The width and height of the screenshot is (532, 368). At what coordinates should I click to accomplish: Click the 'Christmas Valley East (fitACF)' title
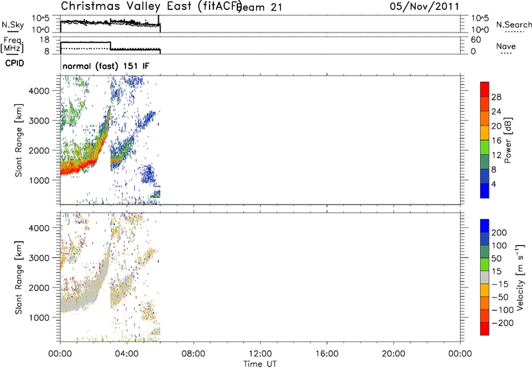tap(151, 6)
